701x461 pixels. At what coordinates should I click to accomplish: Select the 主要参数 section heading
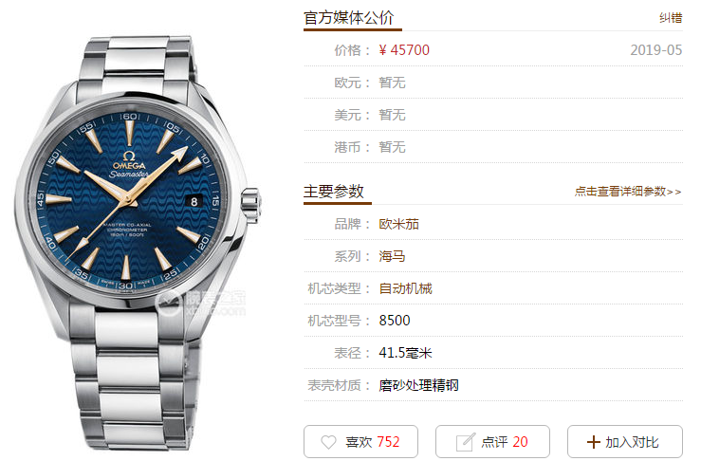[334, 191]
